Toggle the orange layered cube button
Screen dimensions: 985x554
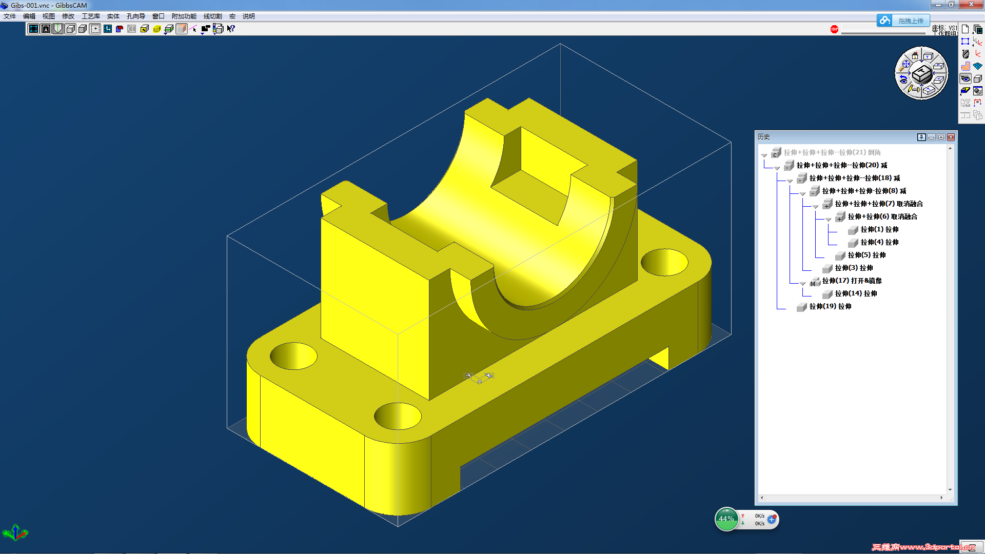pos(181,29)
